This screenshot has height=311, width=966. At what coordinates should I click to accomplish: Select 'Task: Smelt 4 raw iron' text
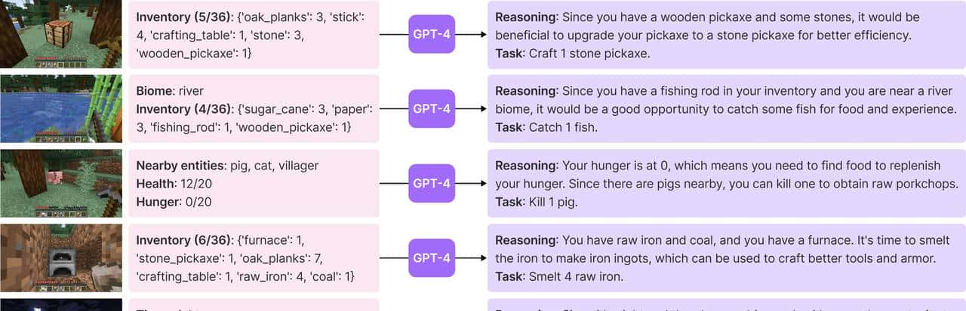pyautogui.click(x=559, y=276)
